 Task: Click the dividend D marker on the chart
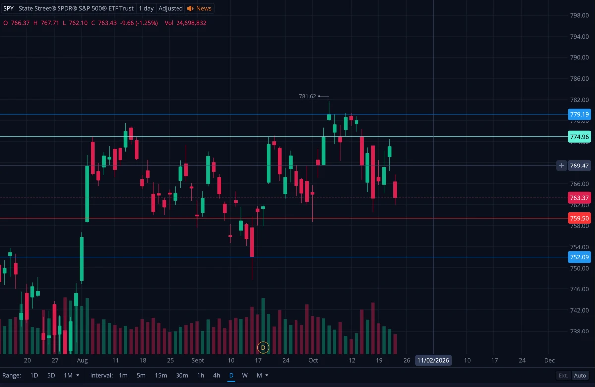[263, 347]
